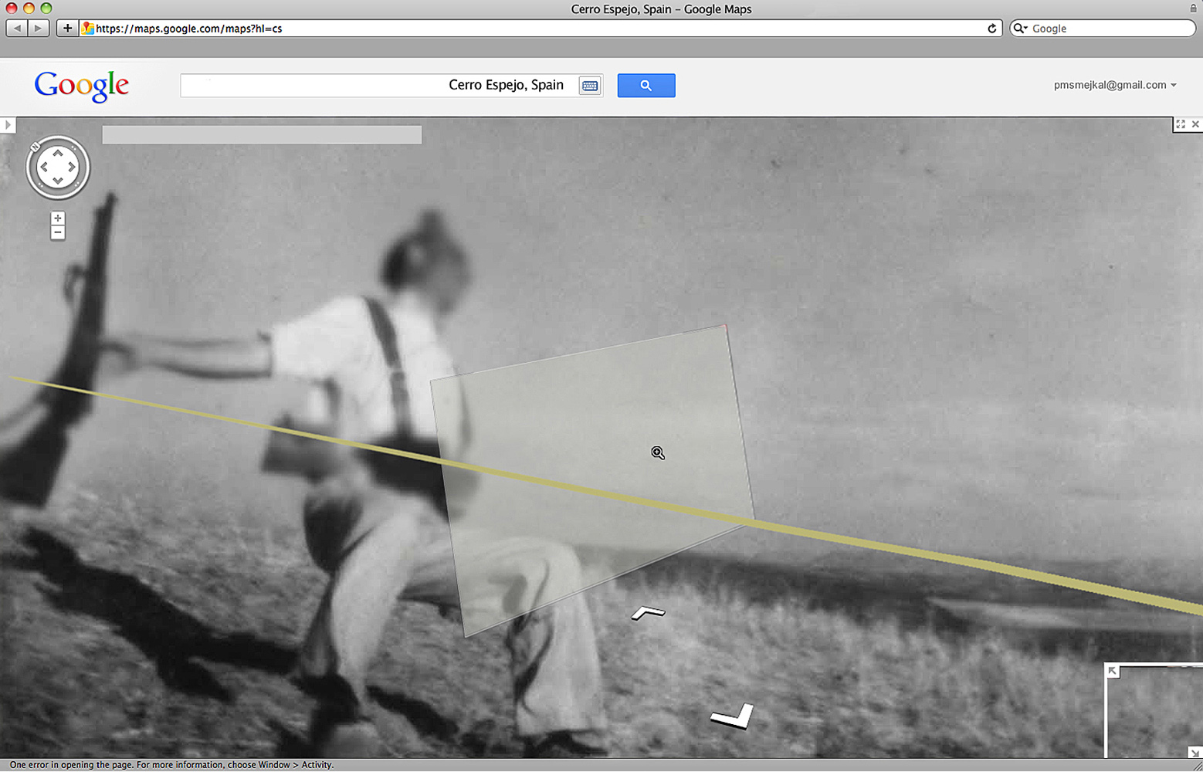This screenshot has width=1203, height=772.
Task: Click the page error status bar message
Action: pyautogui.click(x=171, y=765)
